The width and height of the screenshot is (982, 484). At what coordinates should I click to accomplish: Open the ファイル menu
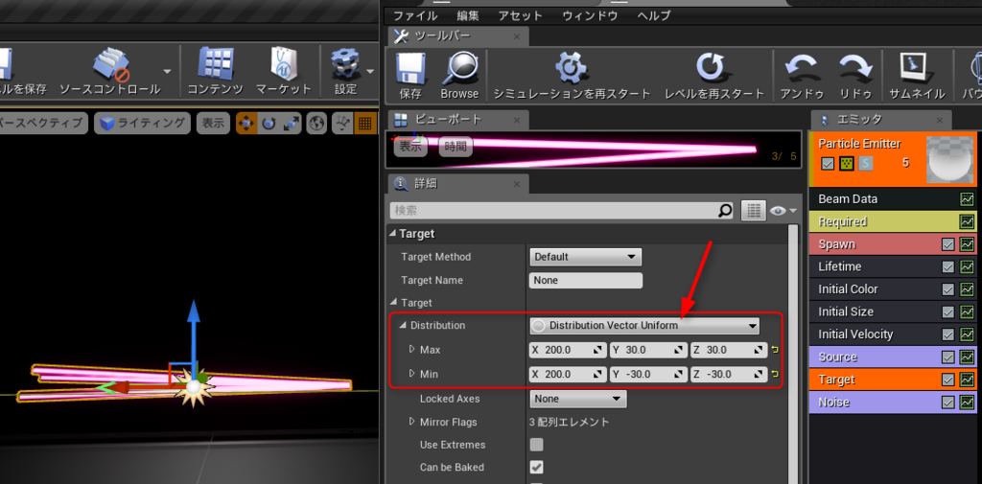pos(415,15)
